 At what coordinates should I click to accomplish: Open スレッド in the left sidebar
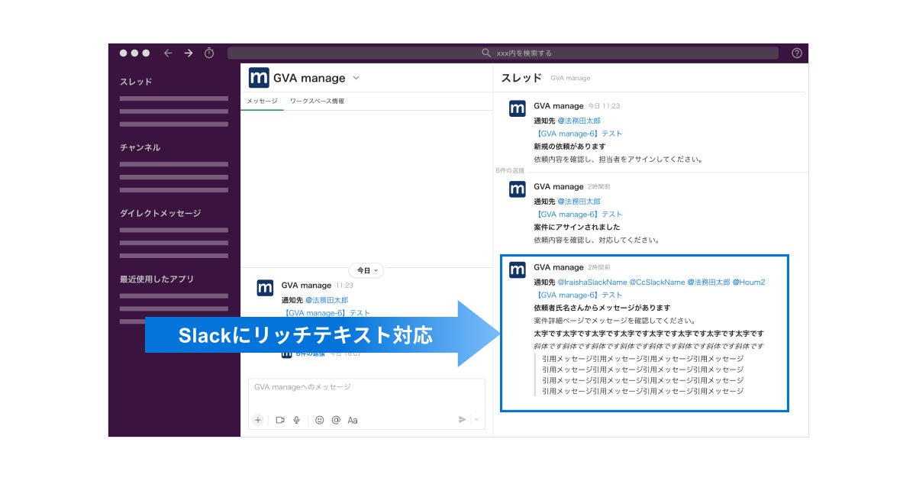136,82
